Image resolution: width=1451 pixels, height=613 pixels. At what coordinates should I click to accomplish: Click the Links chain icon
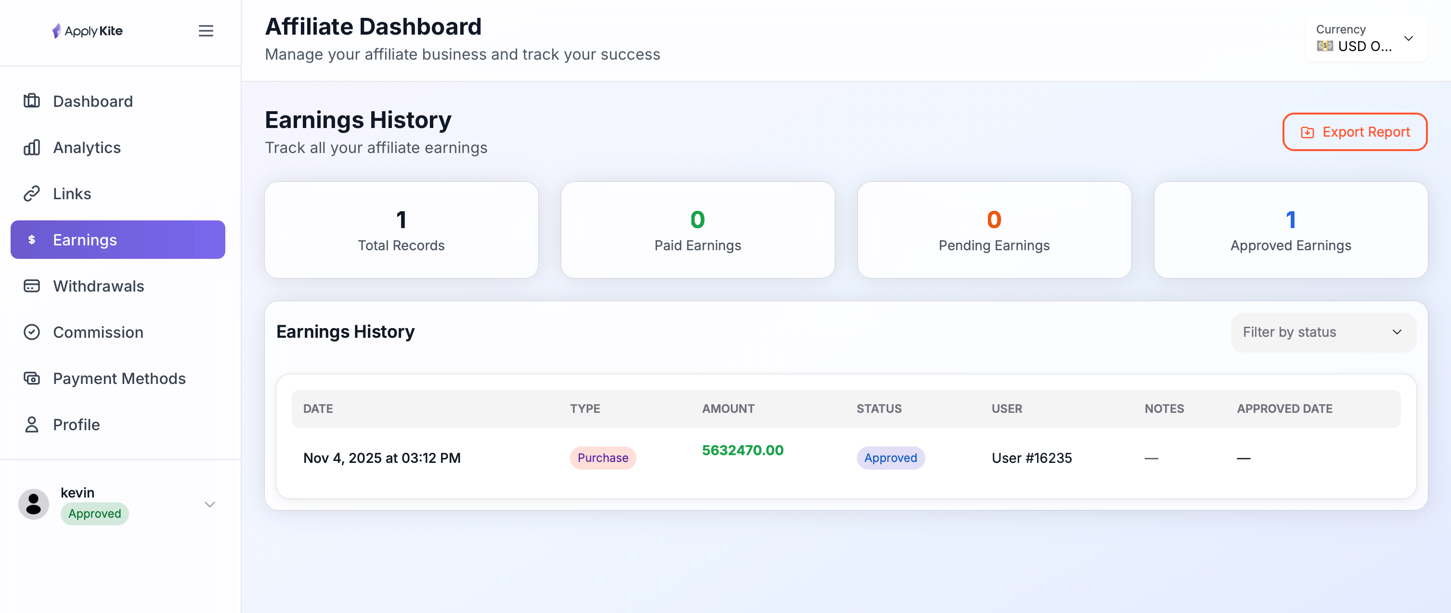32,193
